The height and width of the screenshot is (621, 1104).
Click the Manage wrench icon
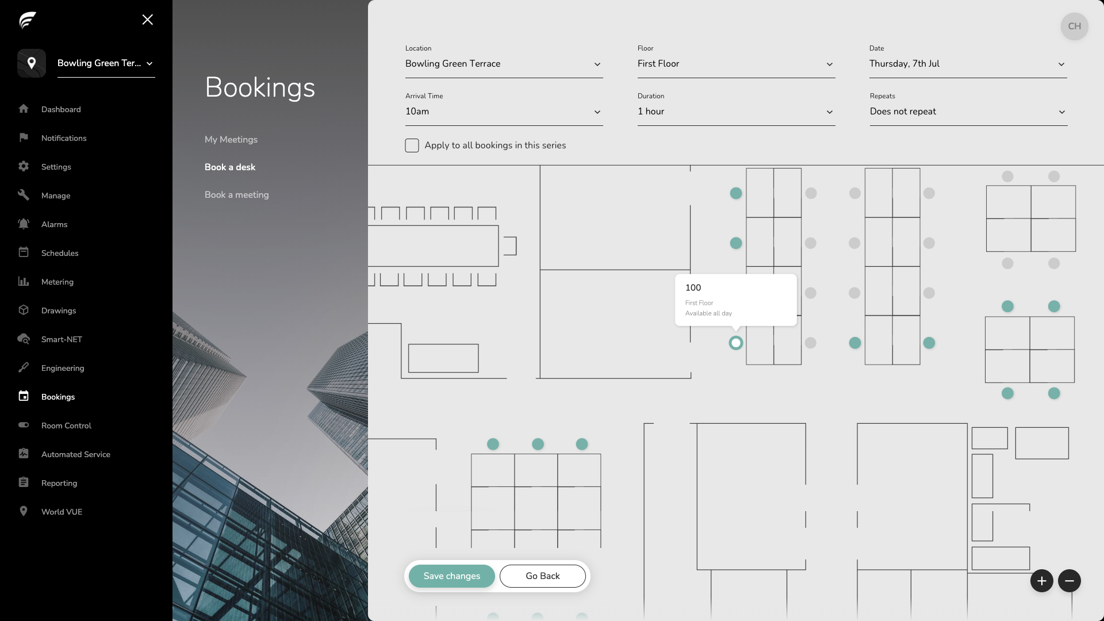(x=24, y=195)
